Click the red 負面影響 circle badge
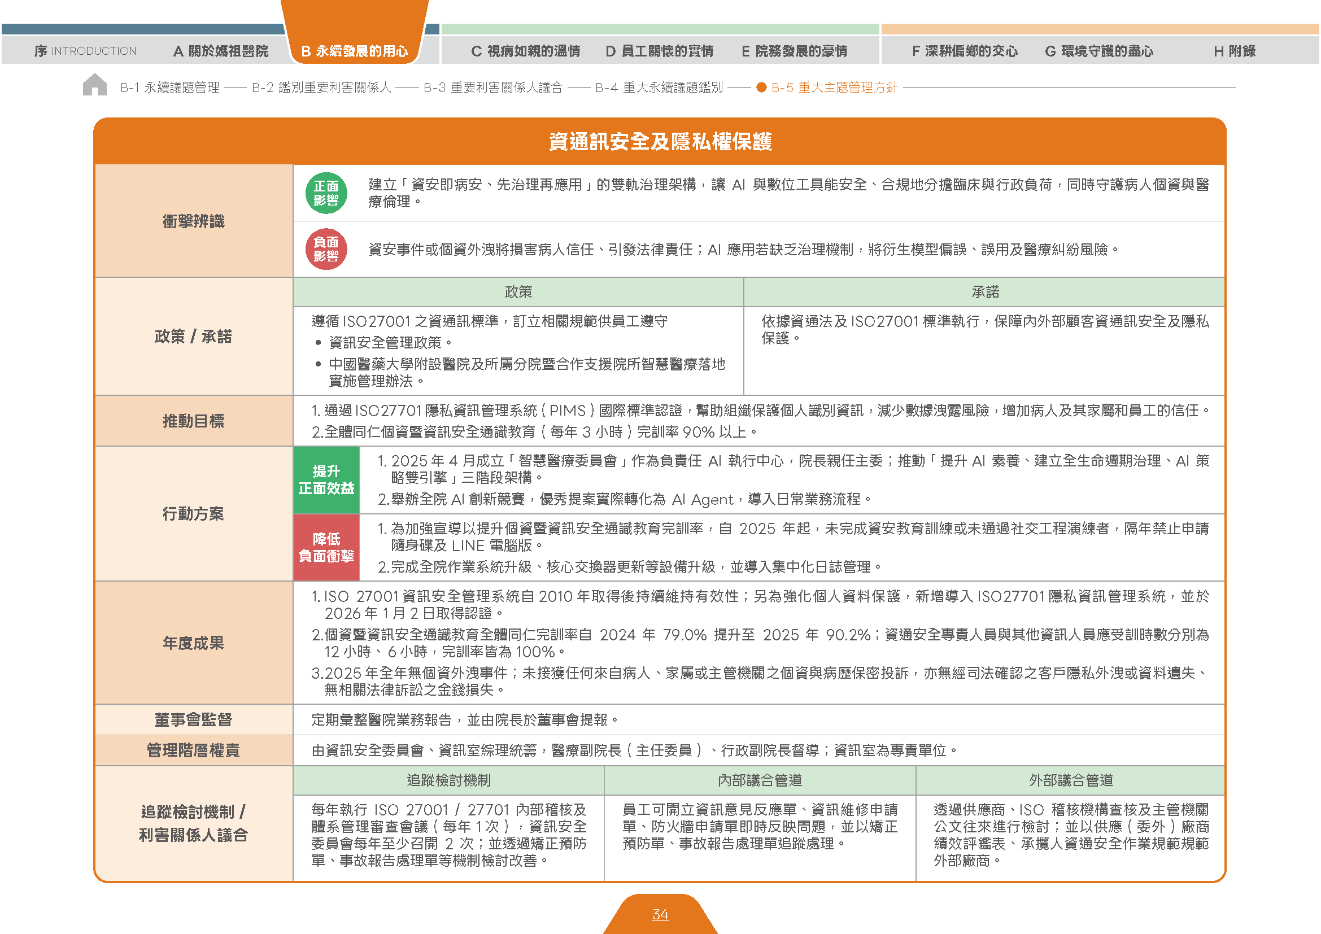The image size is (1321, 934). (x=326, y=249)
